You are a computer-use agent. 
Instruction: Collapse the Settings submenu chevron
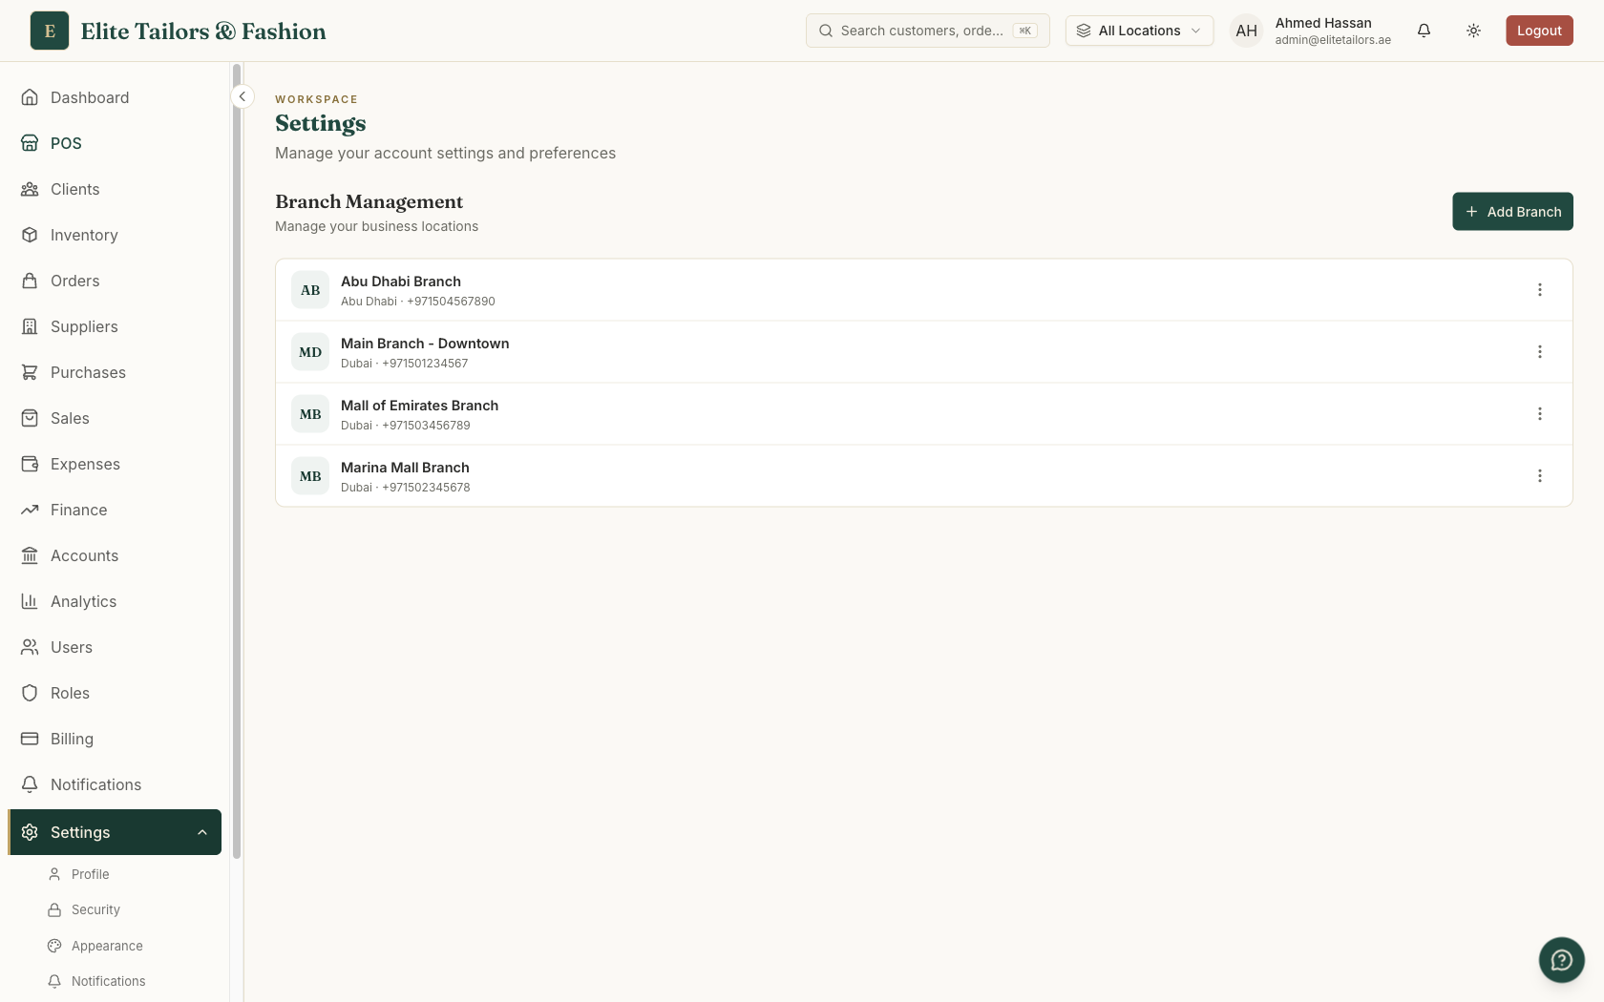pos(202,832)
